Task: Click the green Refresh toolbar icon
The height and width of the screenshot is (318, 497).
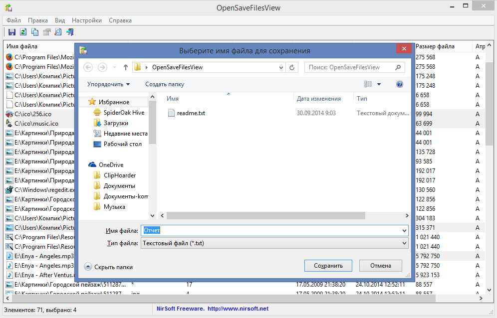Action: click(x=23, y=32)
